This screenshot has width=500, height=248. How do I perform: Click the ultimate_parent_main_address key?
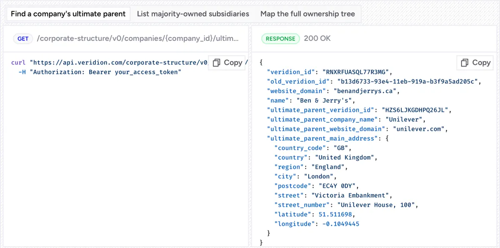[322, 139]
